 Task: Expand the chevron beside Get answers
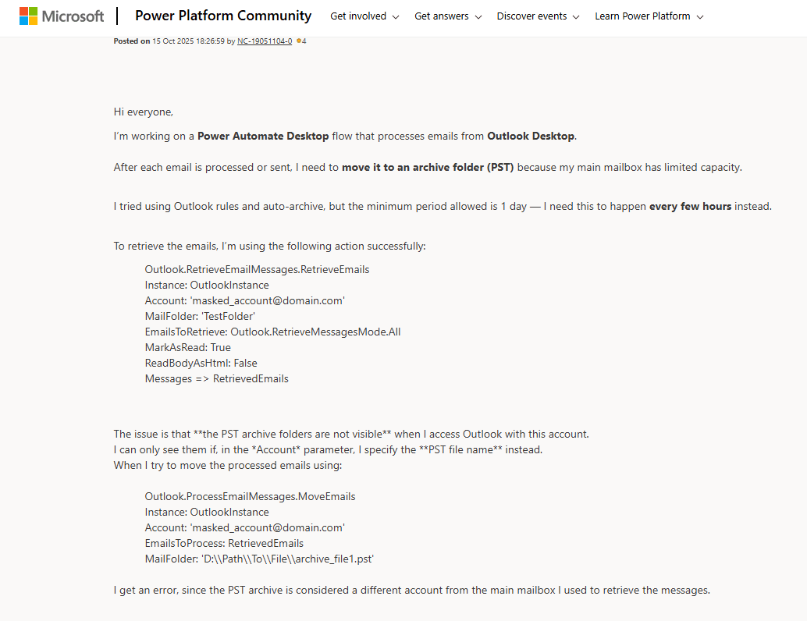pos(478,17)
